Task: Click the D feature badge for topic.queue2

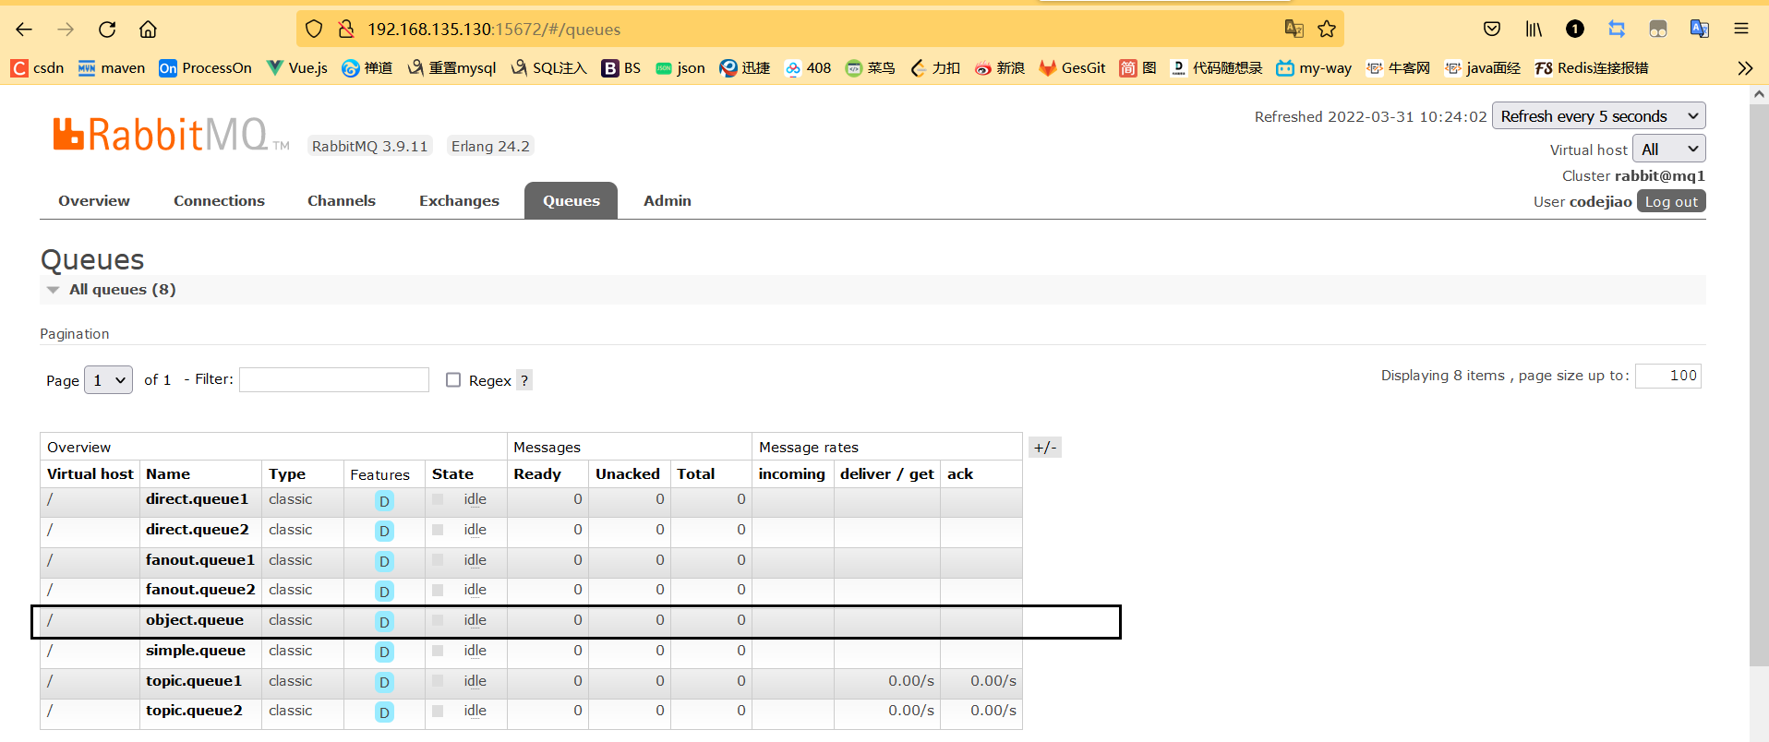Action: pyautogui.click(x=384, y=712)
